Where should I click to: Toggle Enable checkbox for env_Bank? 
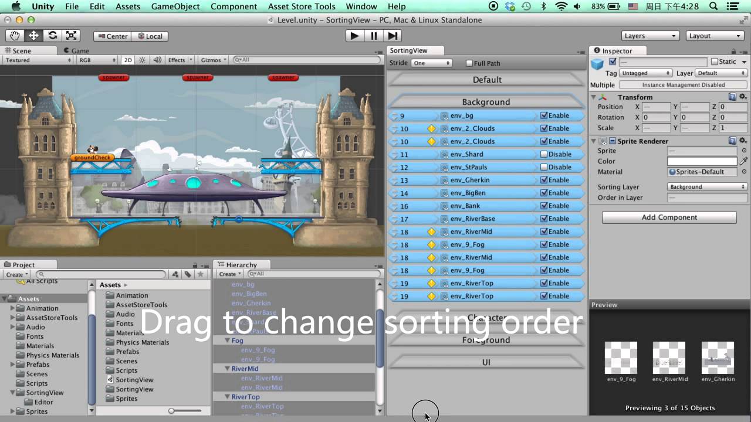click(544, 206)
